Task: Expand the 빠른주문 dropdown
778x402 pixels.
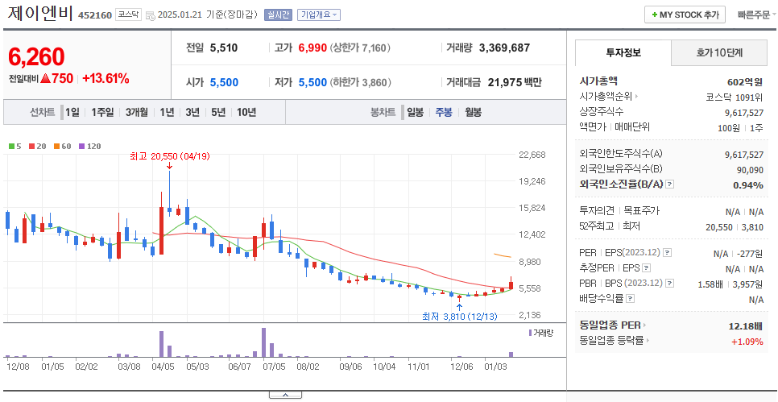Action: point(756,15)
